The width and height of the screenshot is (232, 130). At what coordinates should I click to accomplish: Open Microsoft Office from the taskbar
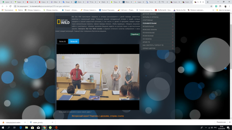pyautogui.click(x=56, y=128)
